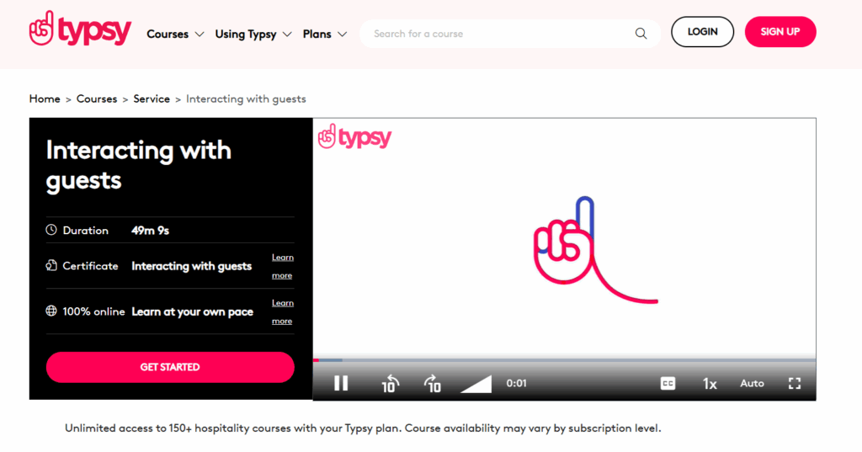Open the Plans dropdown
Screen dimensions: 862x452
click(325, 35)
